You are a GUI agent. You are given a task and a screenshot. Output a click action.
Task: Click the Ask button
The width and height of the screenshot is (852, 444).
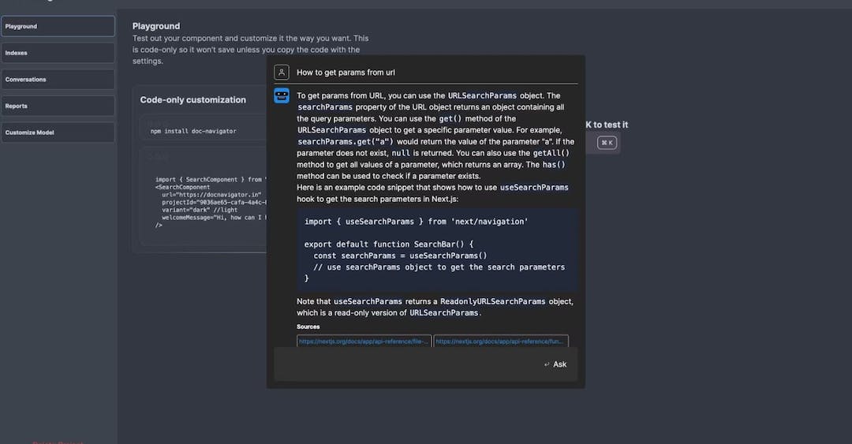tap(555, 364)
